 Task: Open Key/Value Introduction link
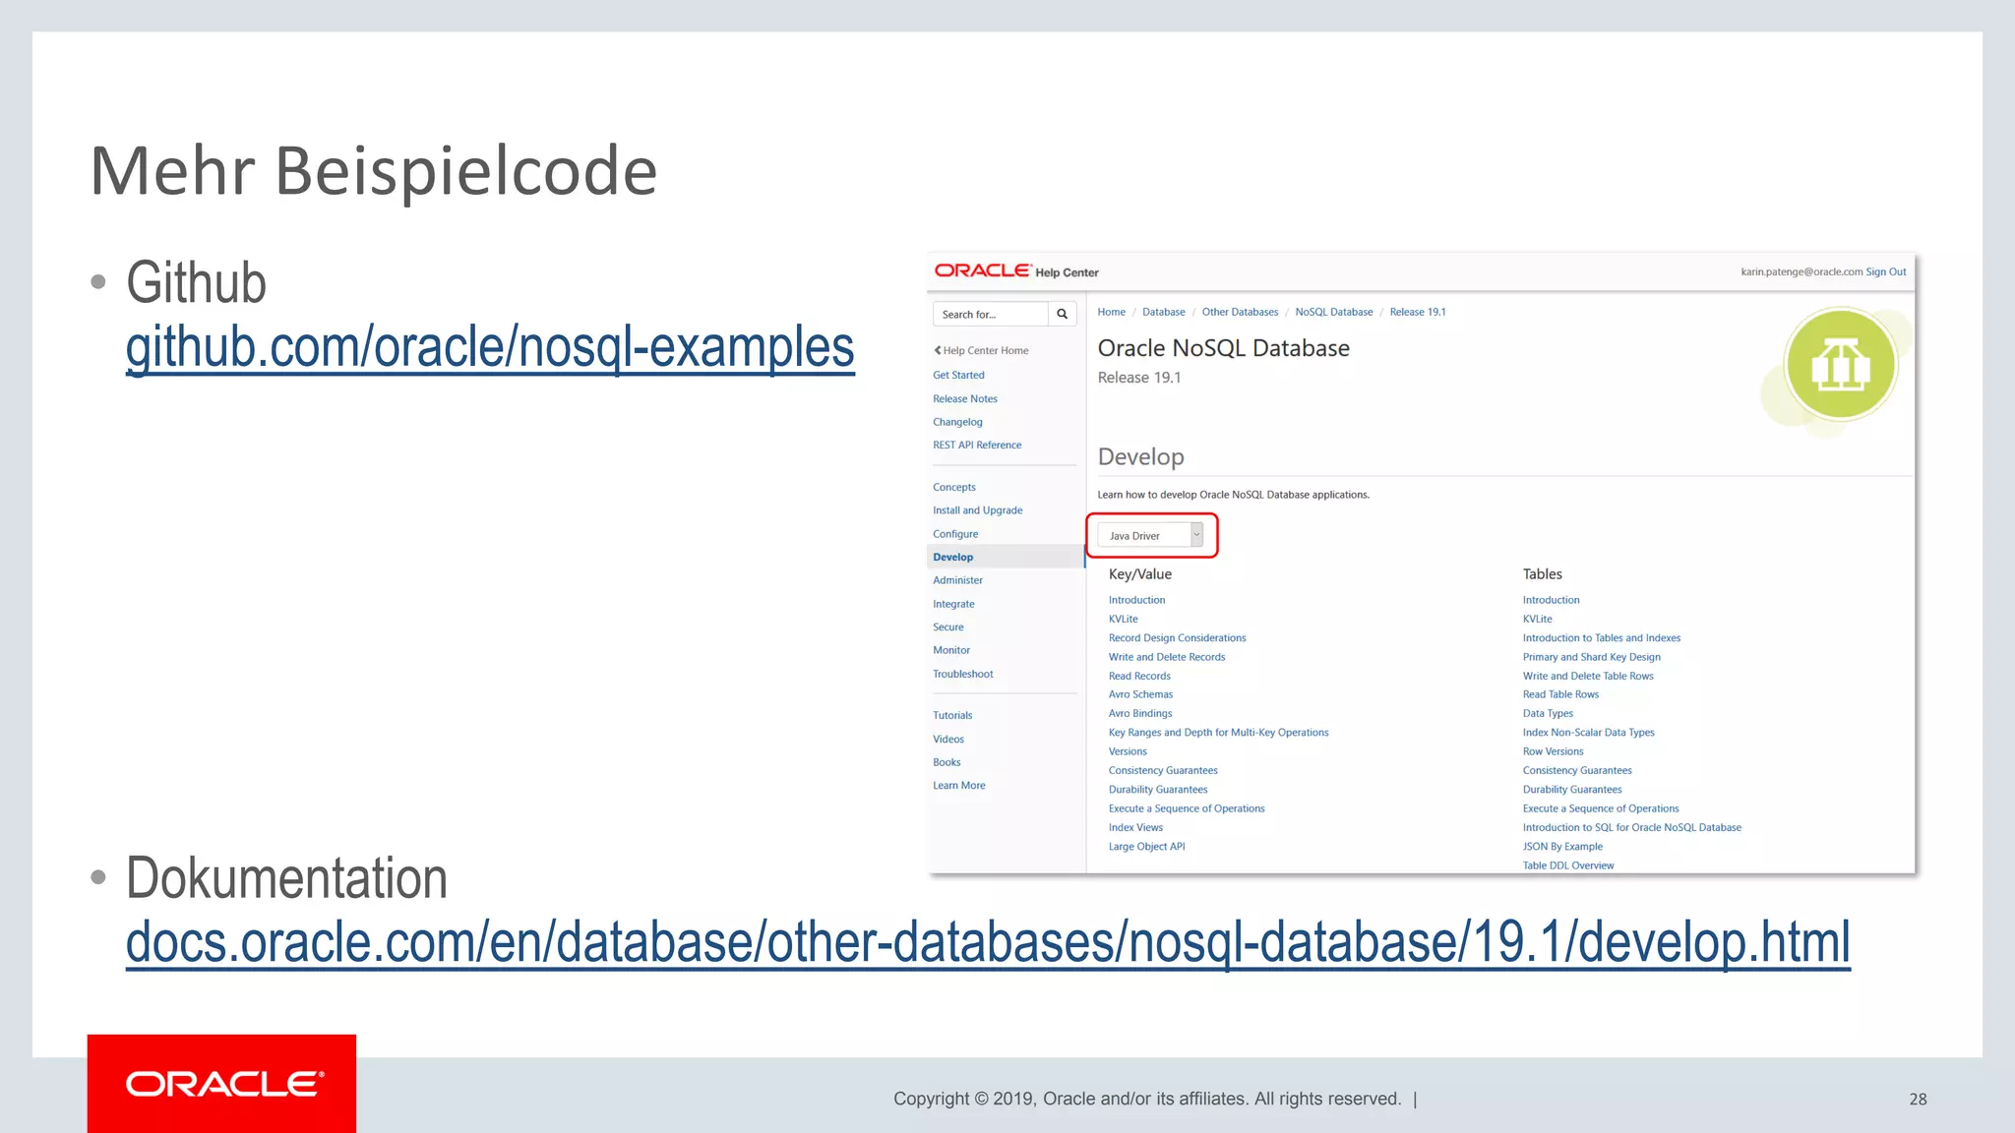pyautogui.click(x=1136, y=600)
